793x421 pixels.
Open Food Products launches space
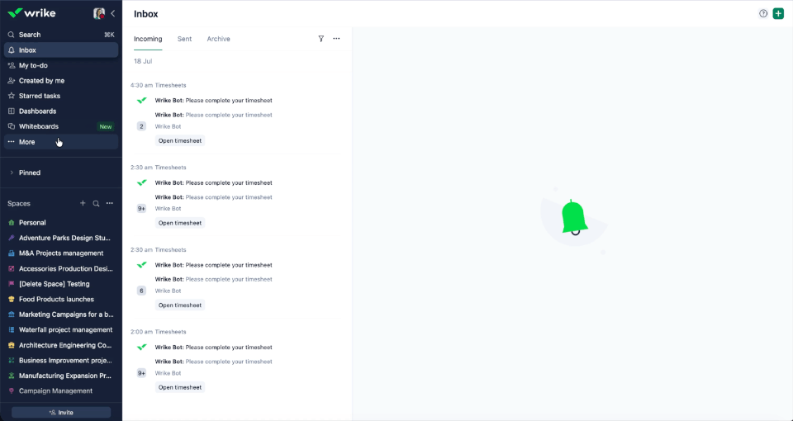coord(61,299)
